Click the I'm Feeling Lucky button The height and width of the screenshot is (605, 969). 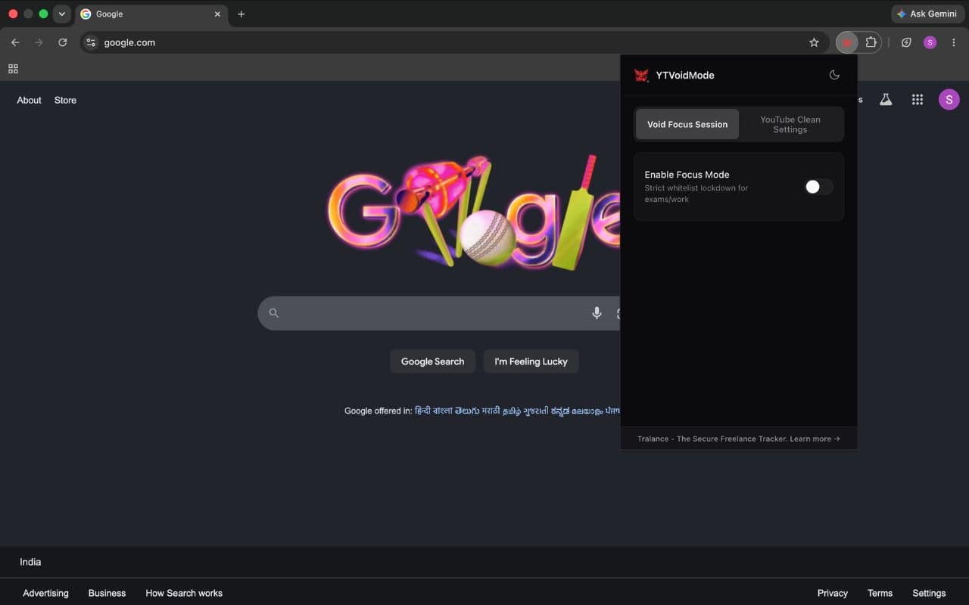(x=531, y=361)
